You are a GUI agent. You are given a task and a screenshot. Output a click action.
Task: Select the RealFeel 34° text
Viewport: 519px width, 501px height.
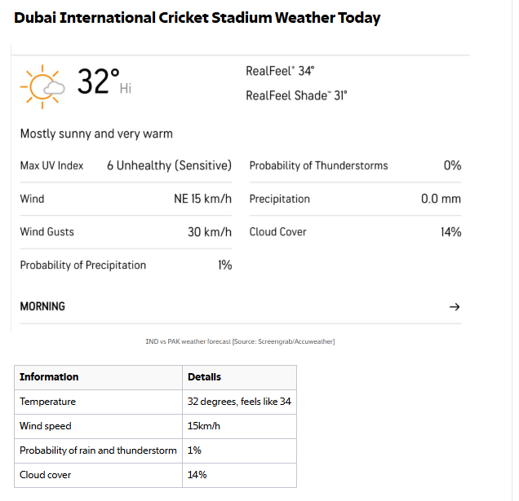tap(280, 71)
